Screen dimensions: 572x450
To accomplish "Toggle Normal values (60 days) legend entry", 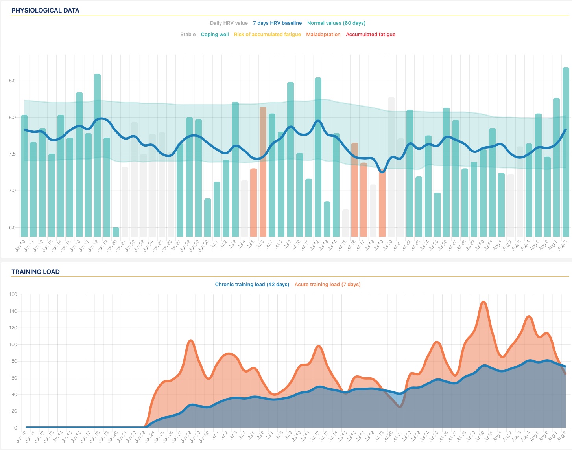I will [336, 23].
